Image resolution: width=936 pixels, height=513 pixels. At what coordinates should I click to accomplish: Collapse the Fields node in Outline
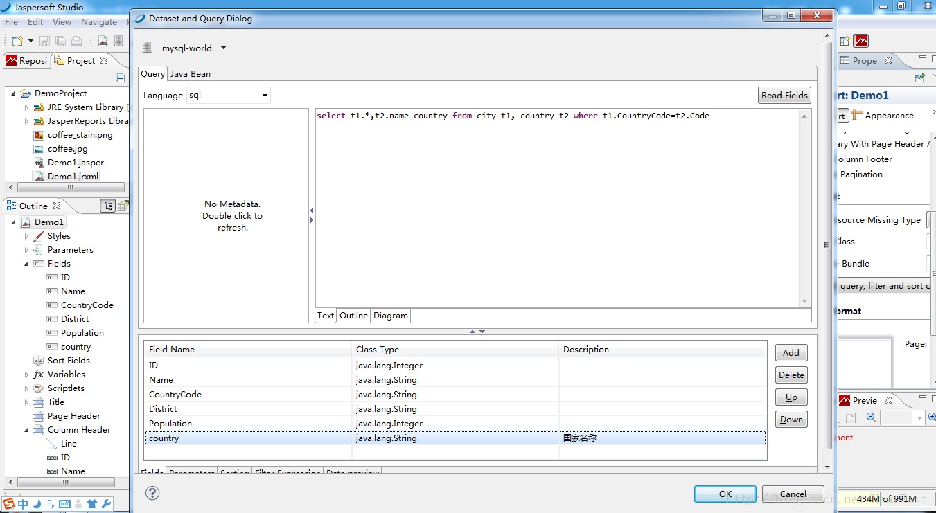pos(27,264)
